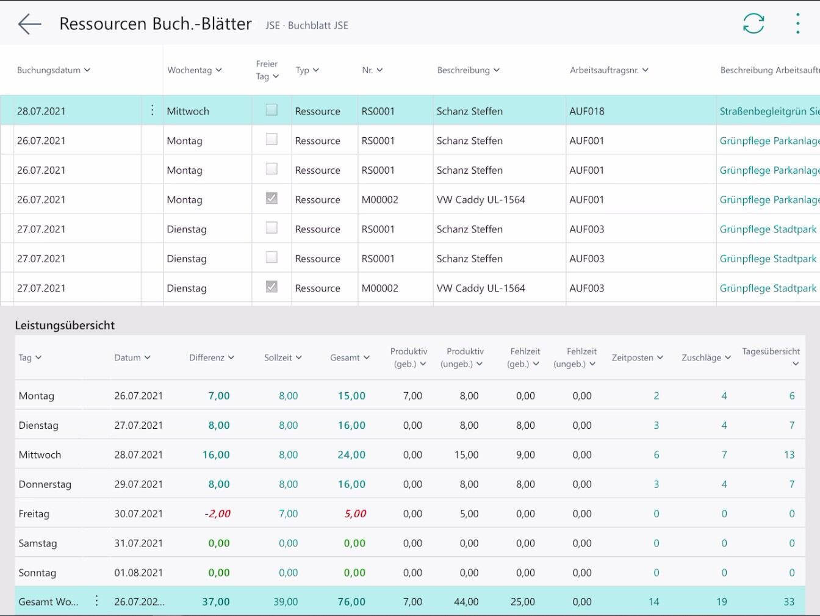The width and height of the screenshot is (820, 616).
Task: Go back using the arrow icon
Action: point(29,24)
